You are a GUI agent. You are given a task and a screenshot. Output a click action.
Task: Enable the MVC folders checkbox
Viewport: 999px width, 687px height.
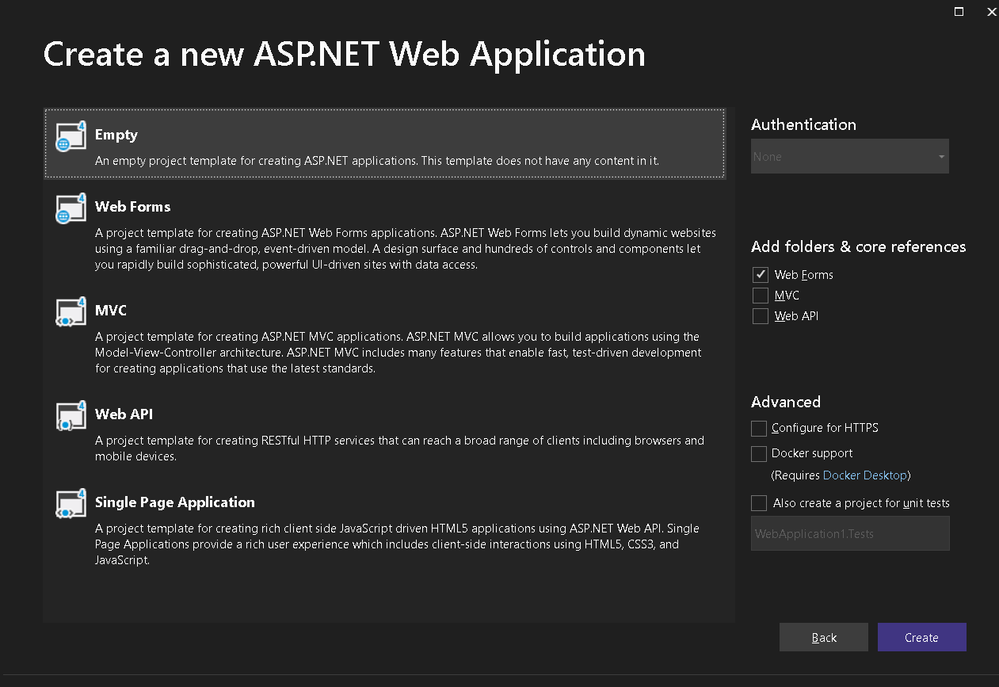point(761,296)
